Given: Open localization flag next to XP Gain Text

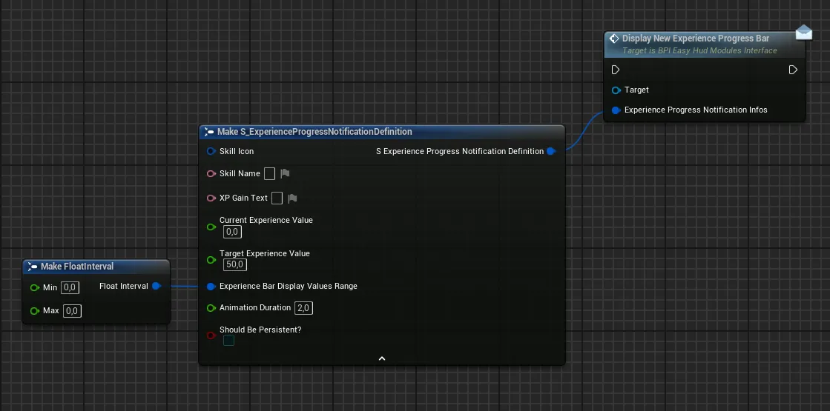Looking at the screenshot, I should pos(292,198).
